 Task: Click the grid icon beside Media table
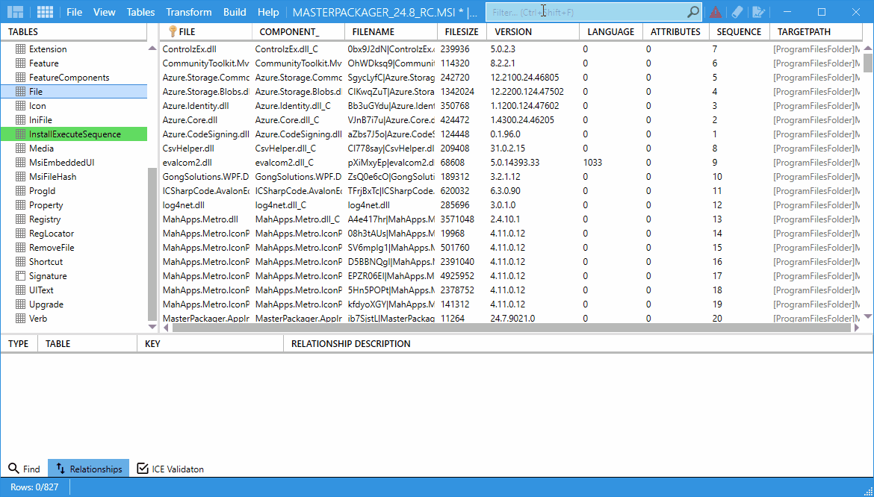point(21,148)
